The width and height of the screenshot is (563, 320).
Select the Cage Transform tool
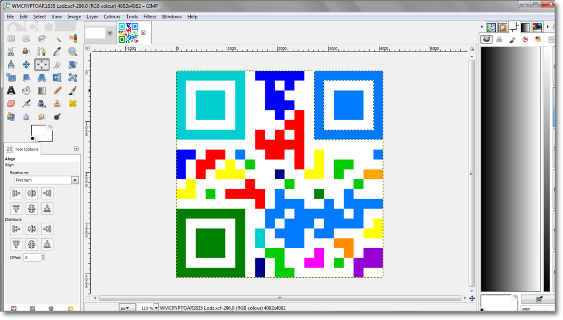point(72,78)
